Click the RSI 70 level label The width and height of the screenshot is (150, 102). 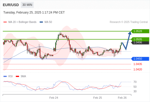pos(135,82)
